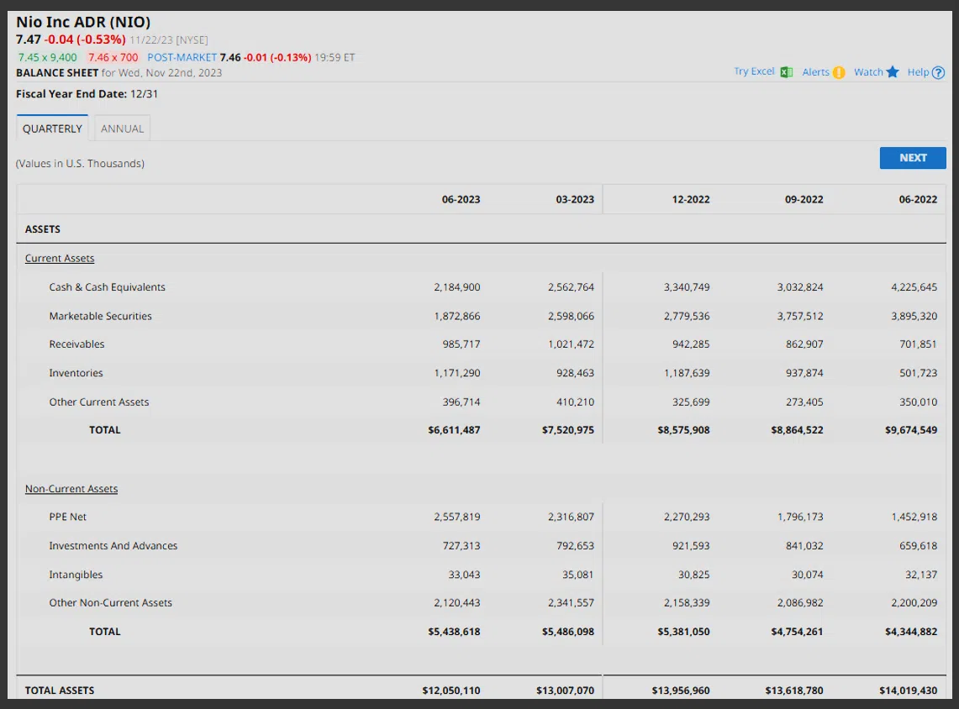Click the Intangibles row label
This screenshot has width=959, height=709.
[x=76, y=575]
